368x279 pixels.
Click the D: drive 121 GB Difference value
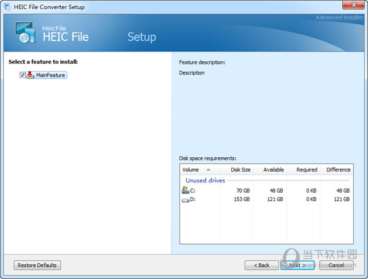tap(342, 199)
